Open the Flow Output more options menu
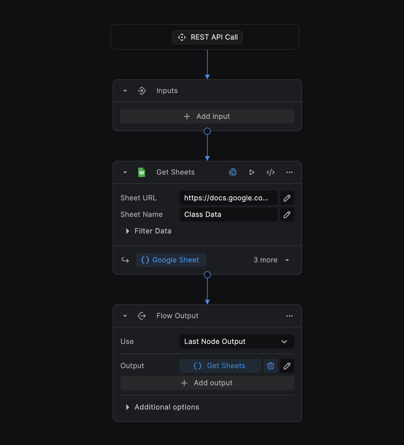 pyautogui.click(x=290, y=316)
